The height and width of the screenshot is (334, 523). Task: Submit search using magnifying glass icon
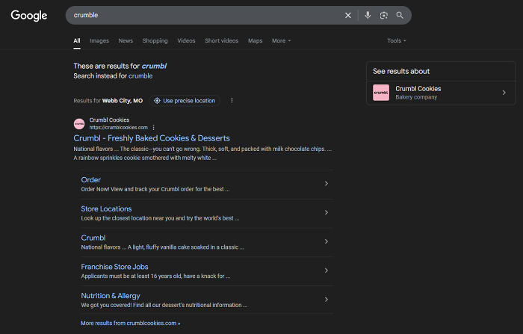pos(400,16)
